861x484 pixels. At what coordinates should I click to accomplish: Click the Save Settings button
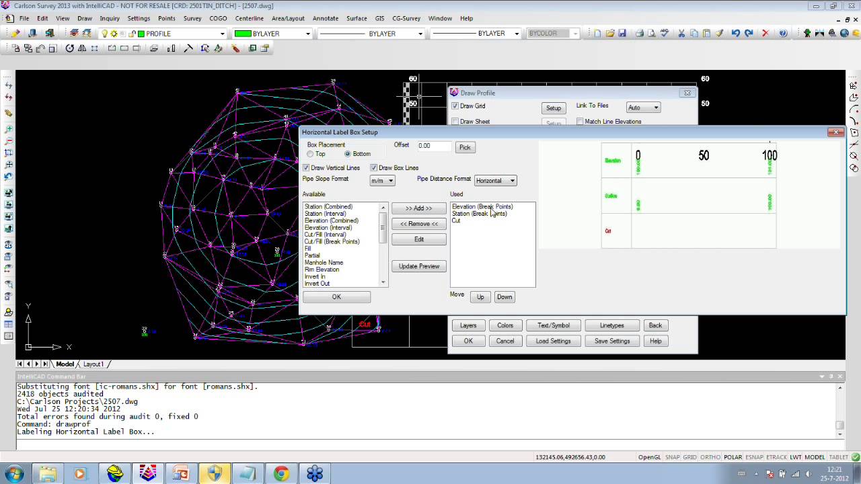click(x=612, y=341)
